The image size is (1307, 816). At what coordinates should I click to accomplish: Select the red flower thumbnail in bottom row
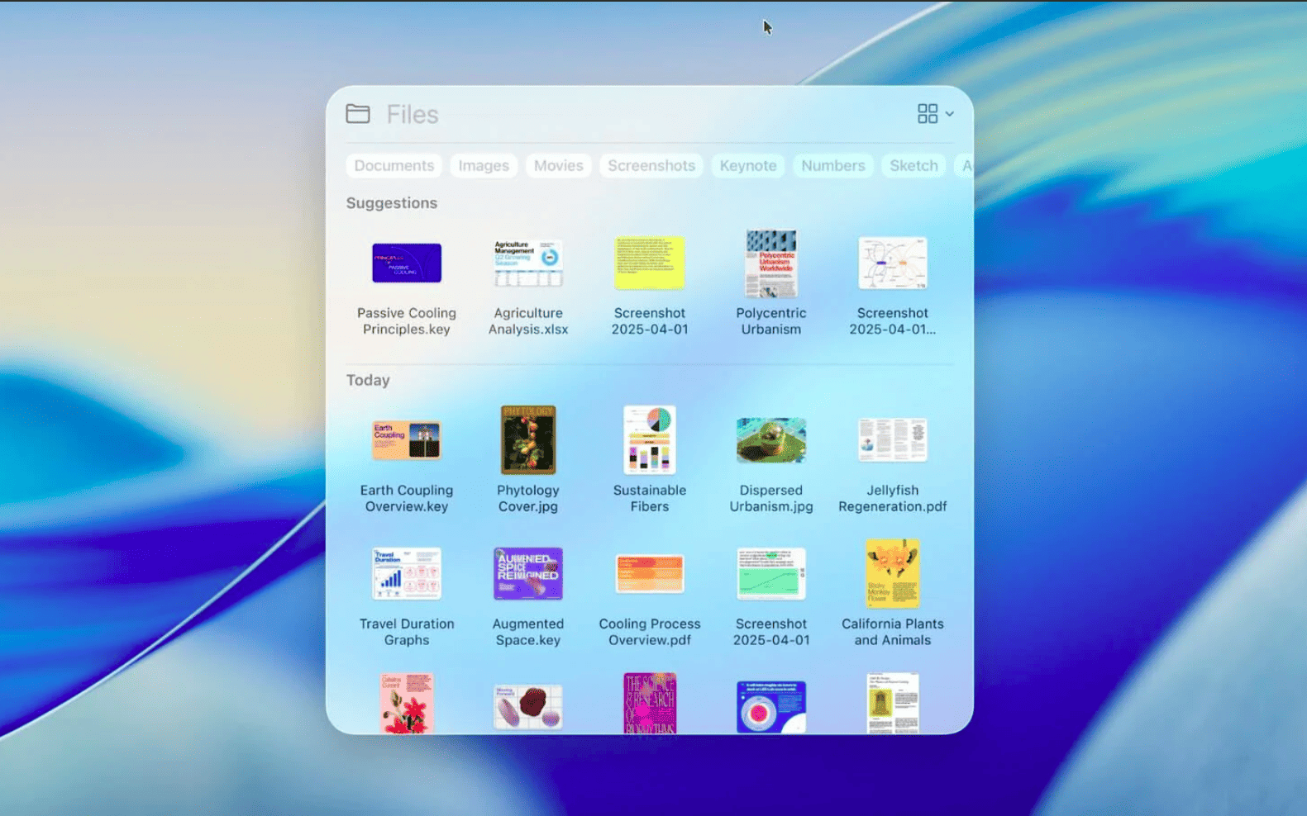pos(407,704)
